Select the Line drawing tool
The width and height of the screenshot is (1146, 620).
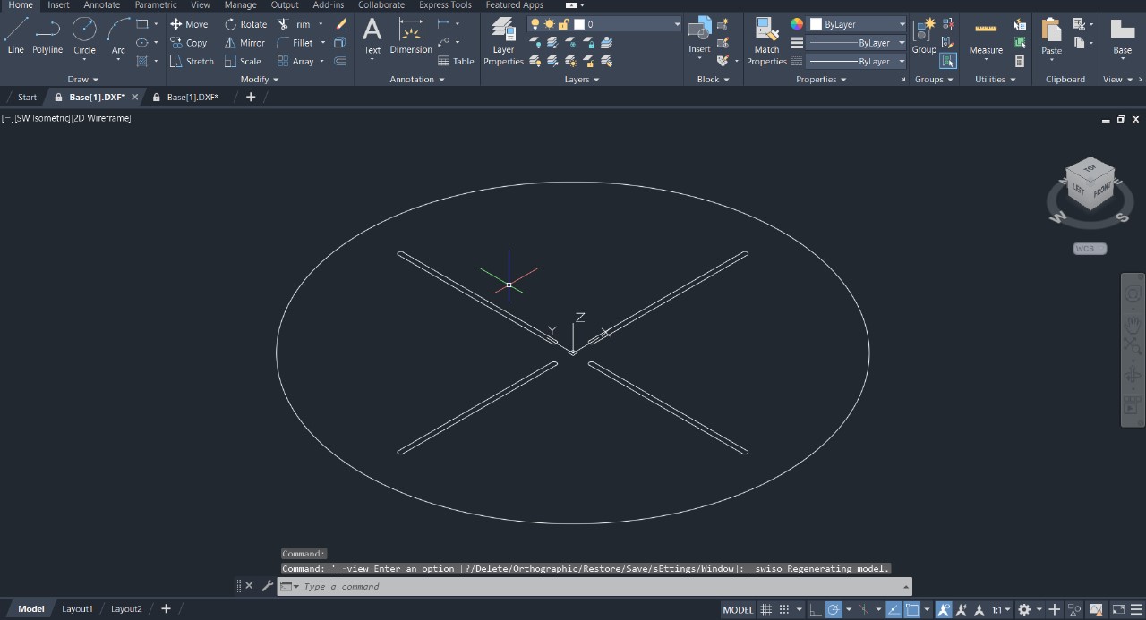(15, 36)
